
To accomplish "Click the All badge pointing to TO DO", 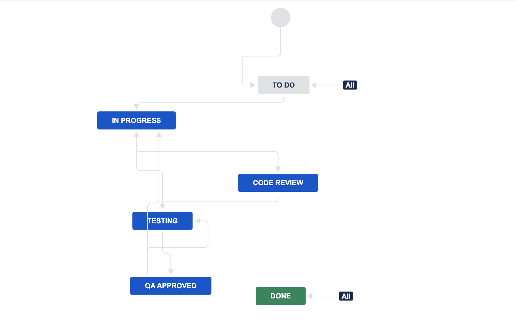I will (350, 85).
